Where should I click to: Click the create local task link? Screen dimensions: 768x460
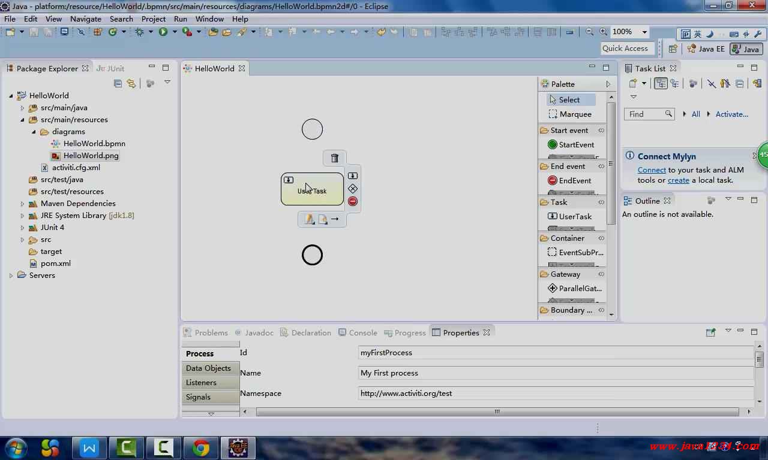click(678, 180)
